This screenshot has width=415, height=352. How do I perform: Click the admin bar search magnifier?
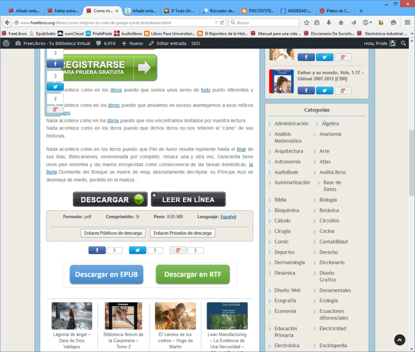click(403, 43)
